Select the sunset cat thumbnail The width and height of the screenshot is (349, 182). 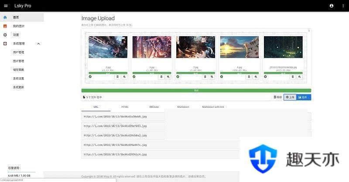click(x=240, y=47)
